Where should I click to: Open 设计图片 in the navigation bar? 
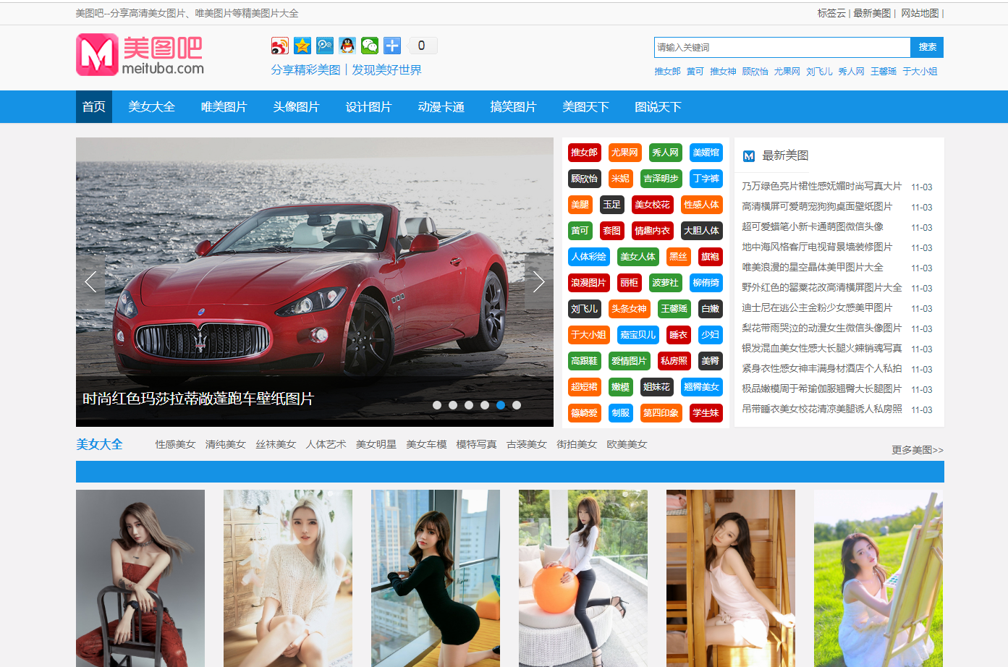coord(368,107)
